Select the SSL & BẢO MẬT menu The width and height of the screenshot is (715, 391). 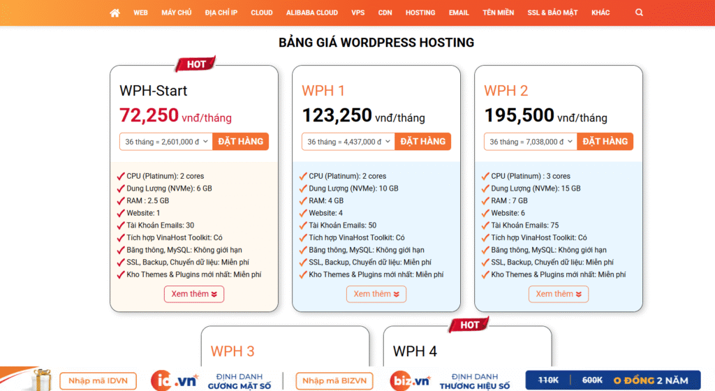[552, 13]
